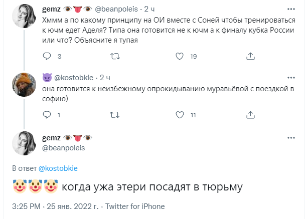Viewport: 308px width, 219px height.
Task: Visit the @kostobkie handle in the reply header
Action: point(75,78)
